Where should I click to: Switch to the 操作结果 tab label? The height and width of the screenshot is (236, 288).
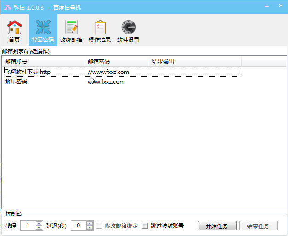point(100,39)
